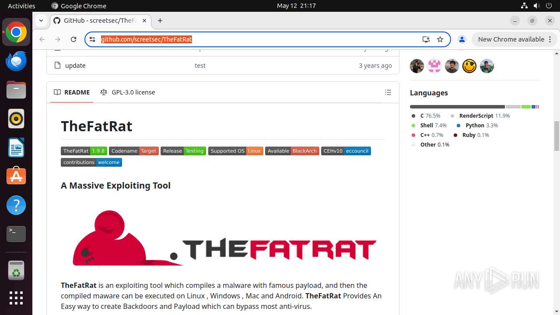Open Google Chrome app menu in top bar

pos(79,6)
